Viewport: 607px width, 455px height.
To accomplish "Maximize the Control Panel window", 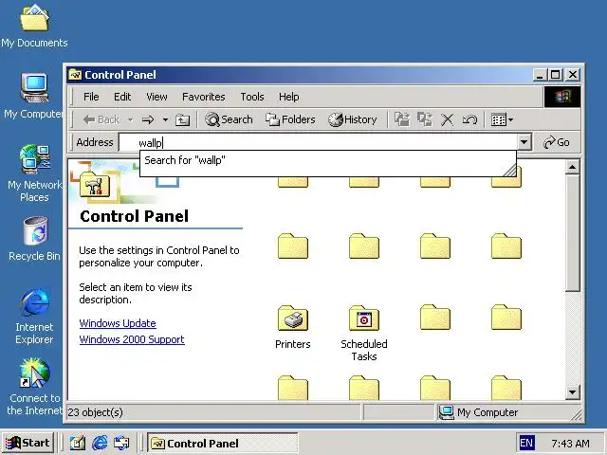I will [x=555, y=74].
